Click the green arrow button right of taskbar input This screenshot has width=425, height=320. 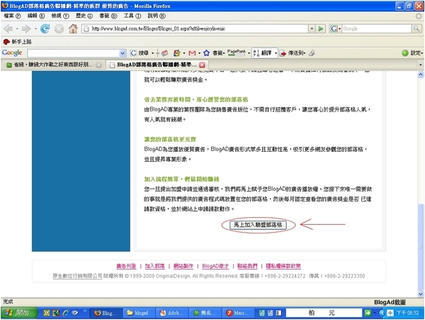tap(368, 313)
